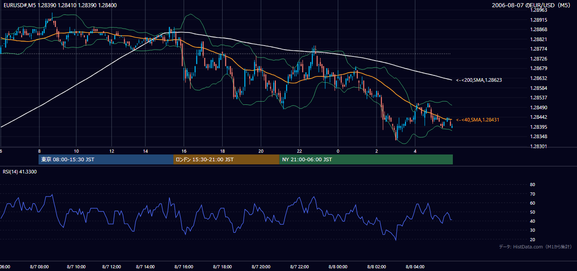Click the RSI(14) 41.3300 indicator label
The height and width of the screenshot is (271, 577).
[20, 172]
